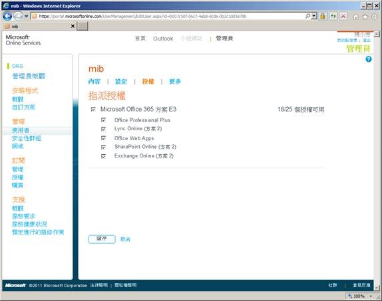Click the red X stop loading icon
Screen dimensions: 382x301
point(343,16)
